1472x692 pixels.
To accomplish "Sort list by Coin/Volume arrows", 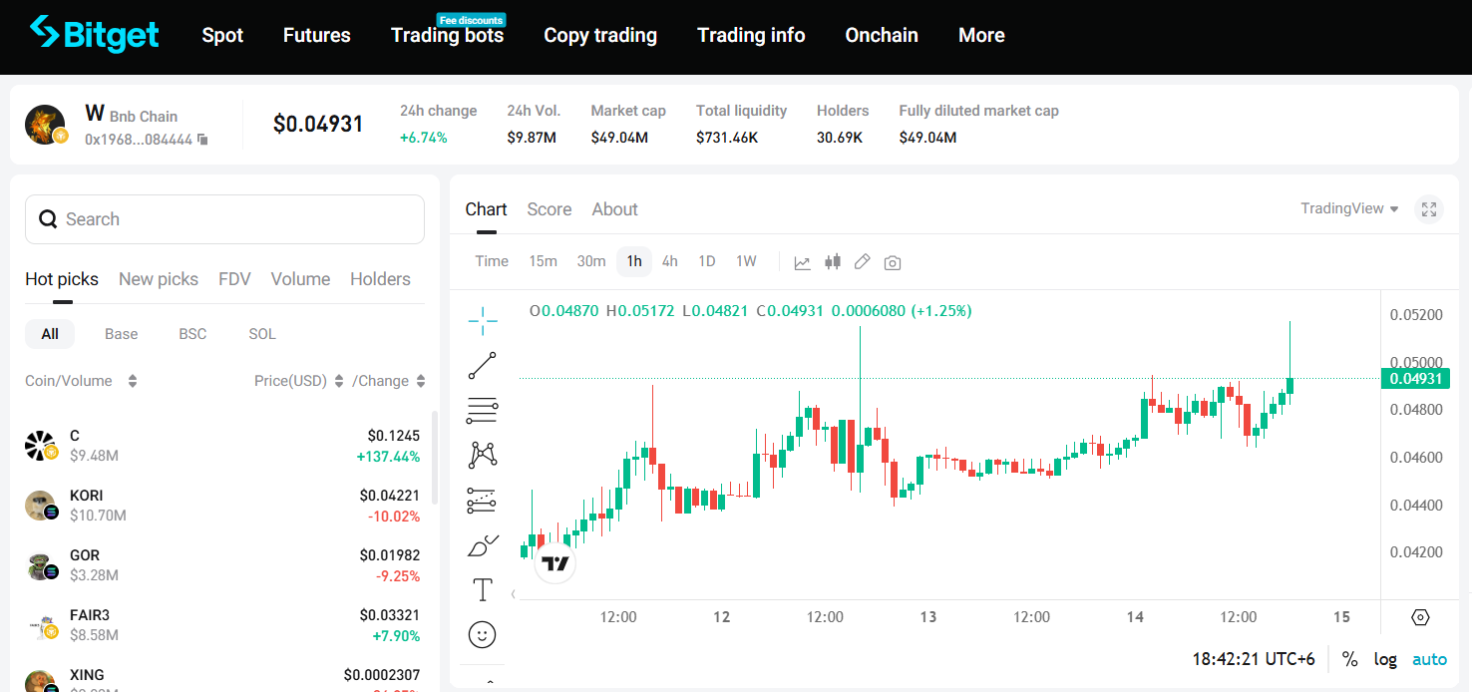I will tap(133, 381).
